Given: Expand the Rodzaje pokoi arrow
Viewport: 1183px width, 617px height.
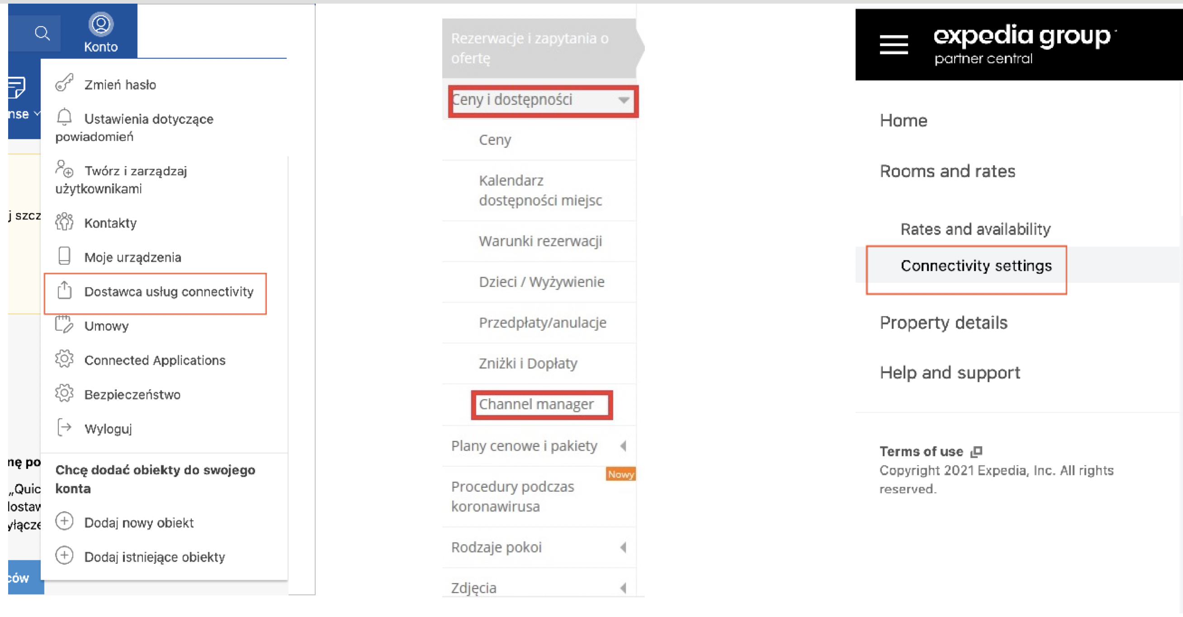Looking at the screenshot, I should [x=623, y=547].
